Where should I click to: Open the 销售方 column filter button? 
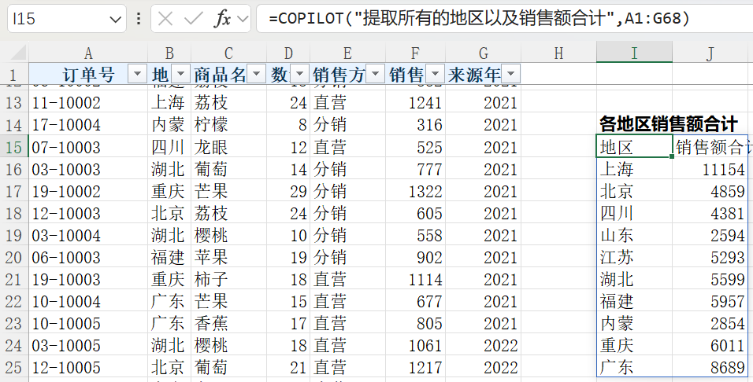pyautogui.click(x=376, y=75)
